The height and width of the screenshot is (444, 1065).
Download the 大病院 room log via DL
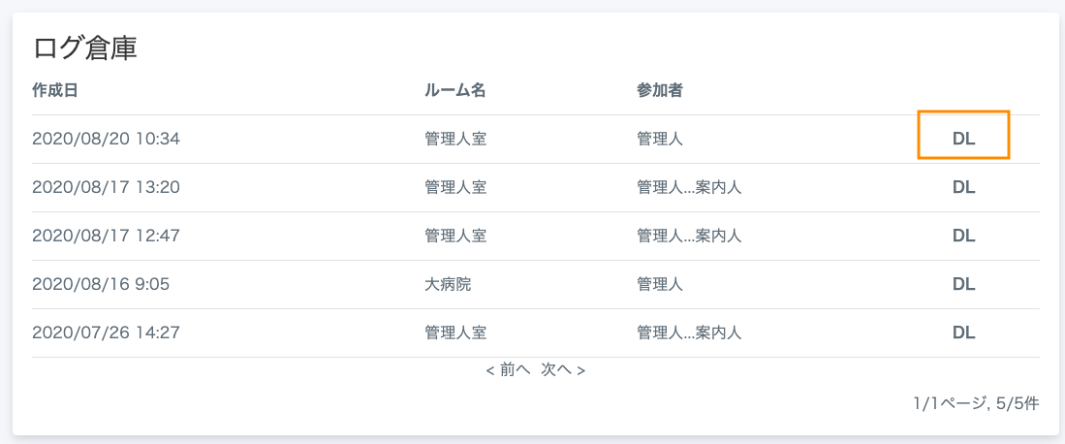click(963, 283)
